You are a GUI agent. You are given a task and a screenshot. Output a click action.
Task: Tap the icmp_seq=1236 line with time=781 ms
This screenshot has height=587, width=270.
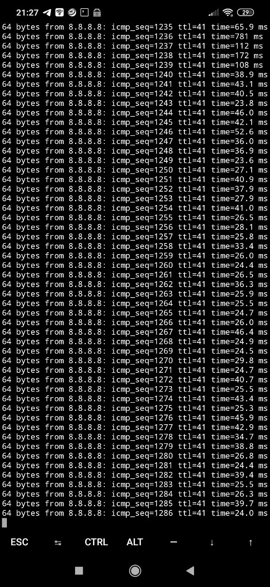pyautogui.click(x=133, y=36)
